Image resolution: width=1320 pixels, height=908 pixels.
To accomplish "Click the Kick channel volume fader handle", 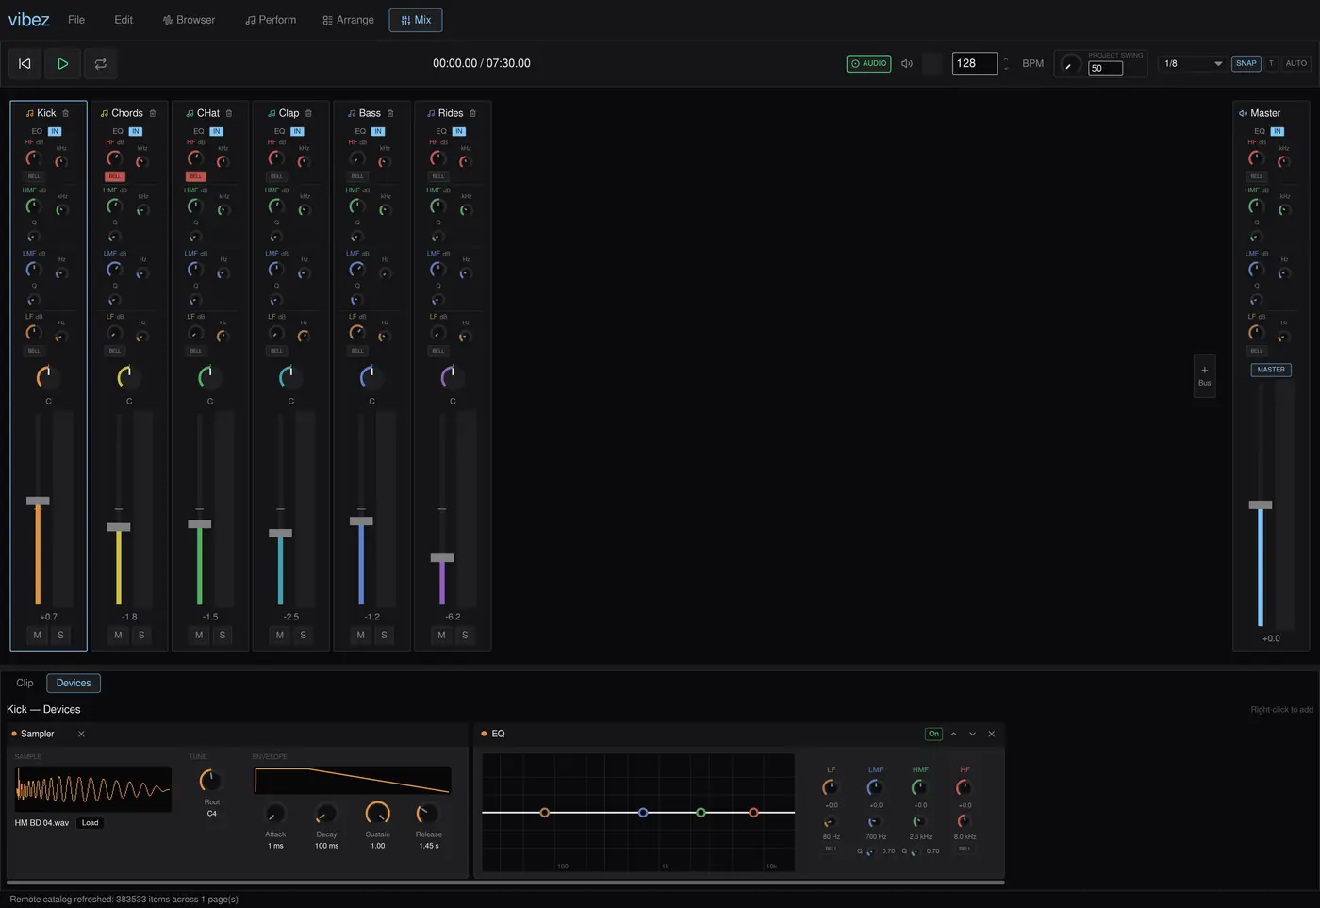I will [x=38, y=501].
